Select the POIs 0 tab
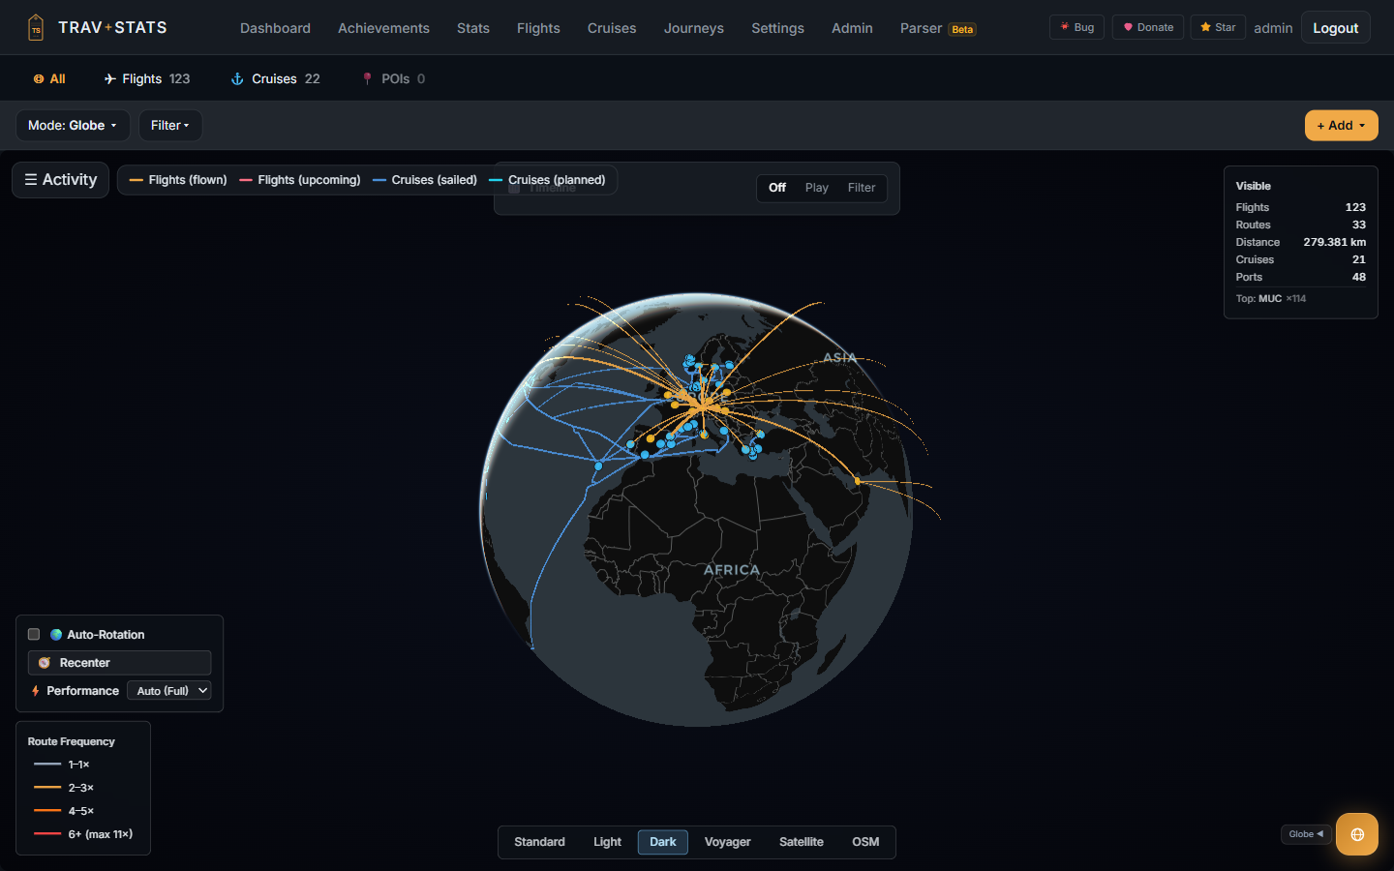The image size is (1394, 871). coord(393,79)
